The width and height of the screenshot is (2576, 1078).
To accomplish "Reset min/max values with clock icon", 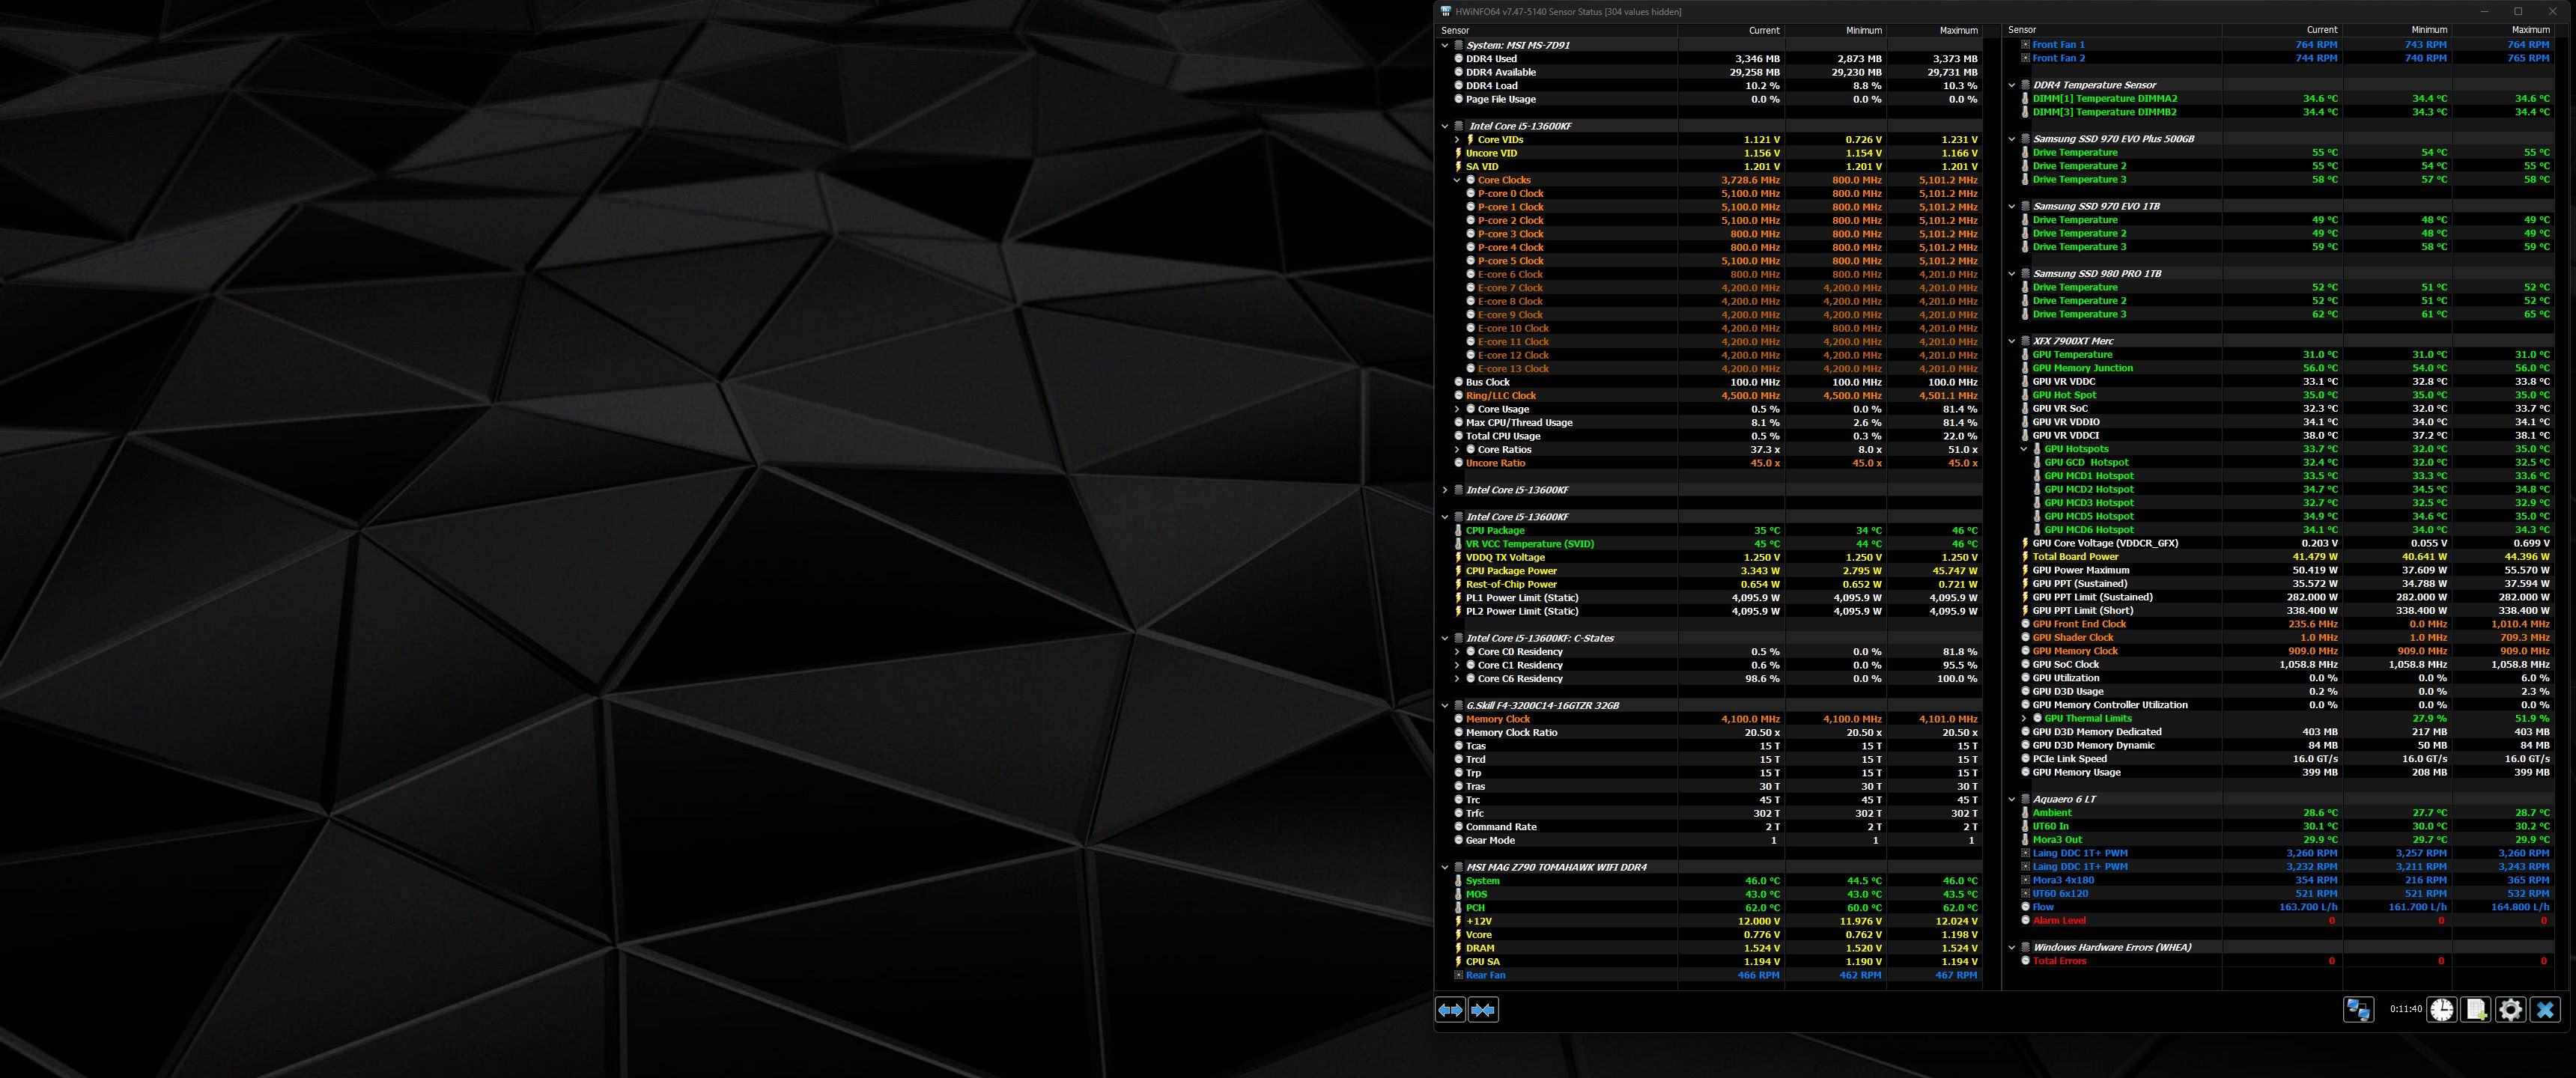I will coord(2441,1009).
